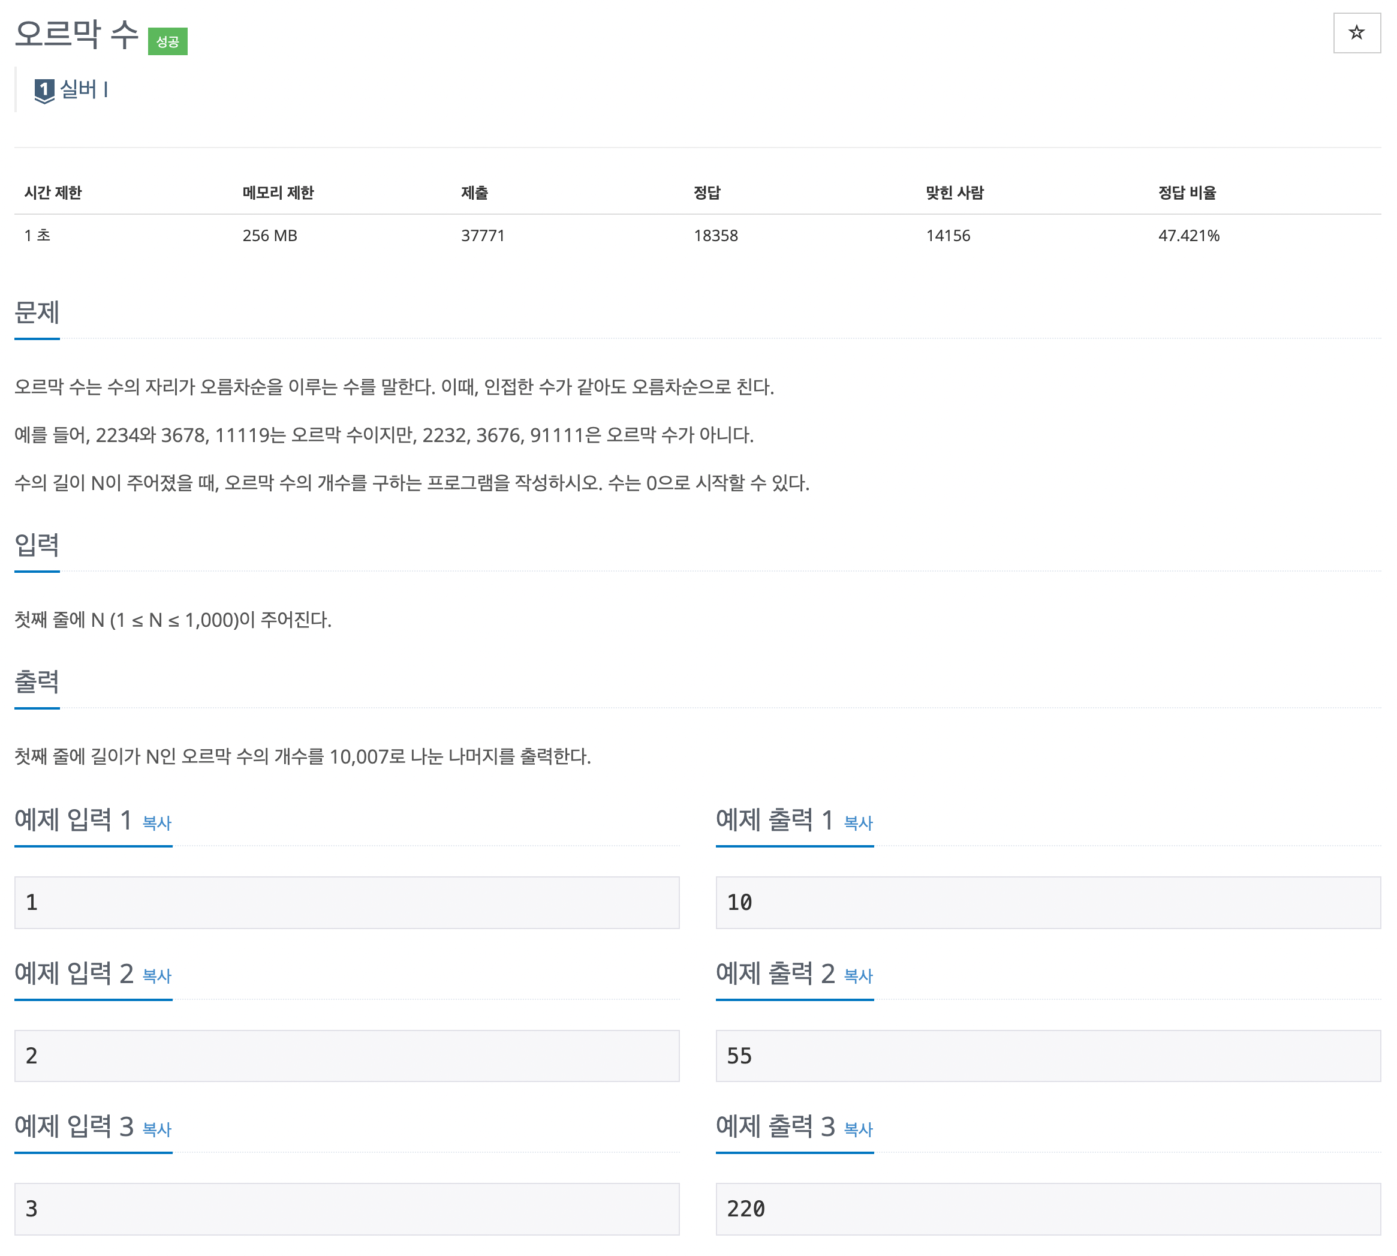1397x1256 pixels.
Task: Click the sample output 1 box showing 10
Action: coord(1047,902)
